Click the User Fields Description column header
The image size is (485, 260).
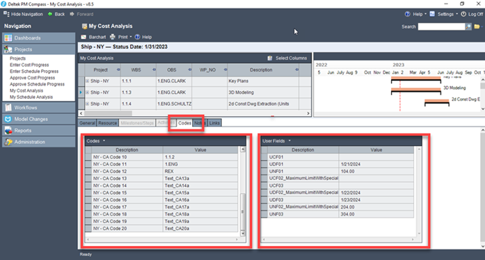pos(303,150)
